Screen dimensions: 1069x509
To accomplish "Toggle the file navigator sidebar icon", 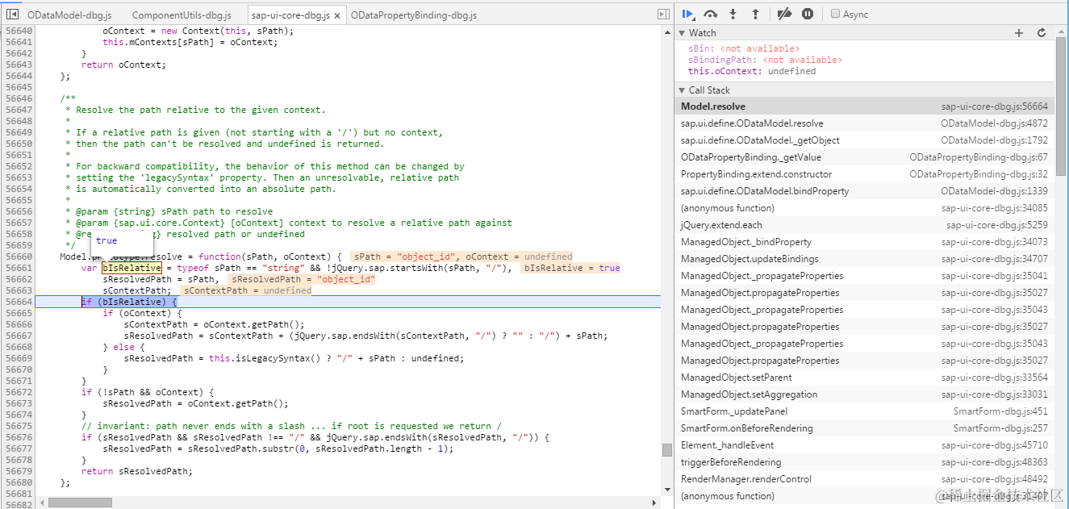I will tap(12, 15).
